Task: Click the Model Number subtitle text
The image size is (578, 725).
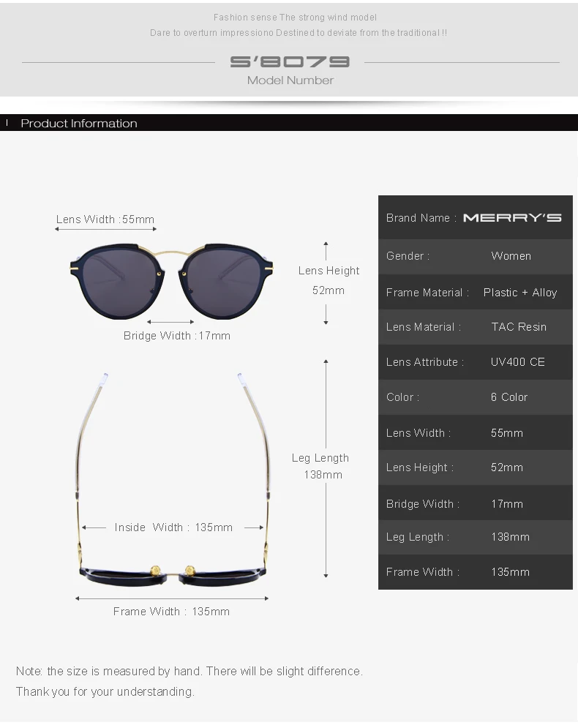Action: tap(290, 80)
